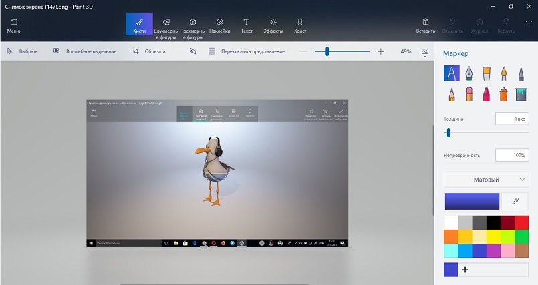The width and height of the screenshot is (538, 285).
Task: Activate the eyedropper color picker
Action: (x=515, y=201)
